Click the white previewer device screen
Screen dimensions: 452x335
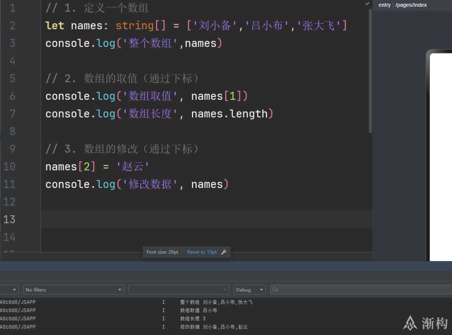tap(441, 157)
